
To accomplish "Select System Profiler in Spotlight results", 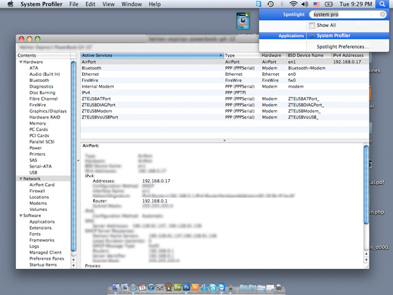I will pyautogui.click(x=333, y=36).
